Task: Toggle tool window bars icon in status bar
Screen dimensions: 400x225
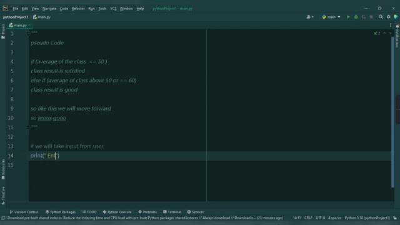Action: pyautogui.click(x=3, y=218)
